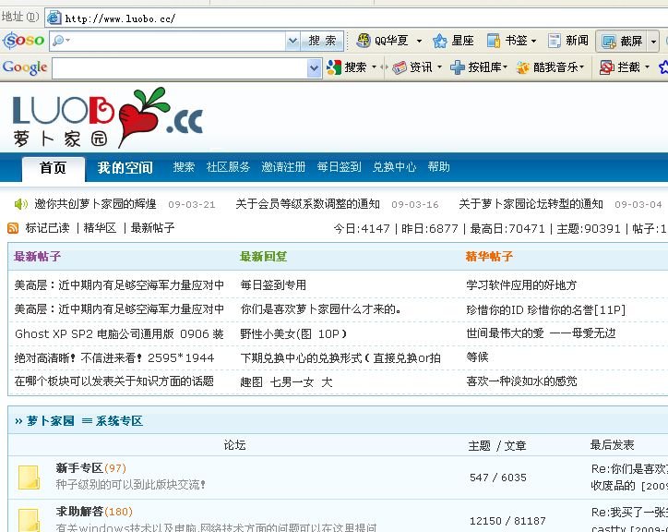Open the 搜索 navigation item
Screen dimensions: 668x532
pyautogui.click(x=184, y=167)
